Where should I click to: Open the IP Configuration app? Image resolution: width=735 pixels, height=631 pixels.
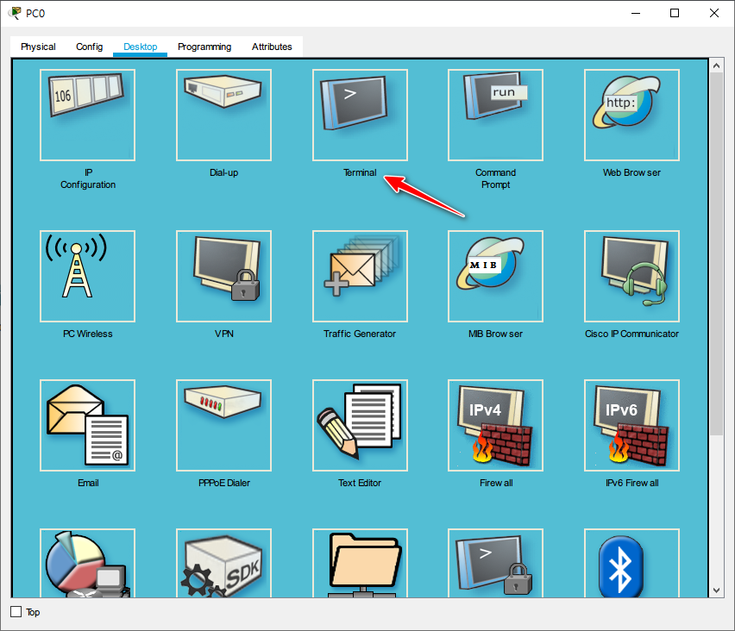(88, 116)
